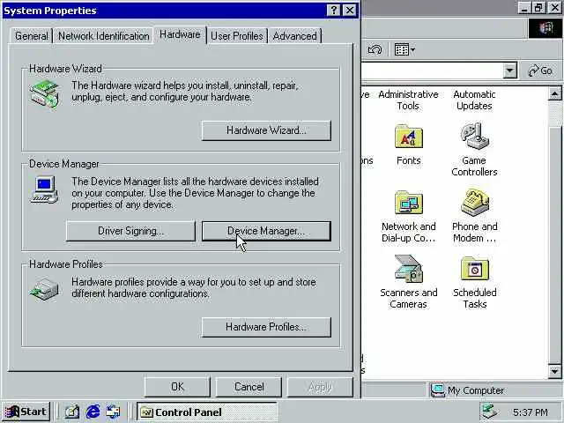Select the Hardware tab
This screenshot has width=564, height=423.
(180, 34)
